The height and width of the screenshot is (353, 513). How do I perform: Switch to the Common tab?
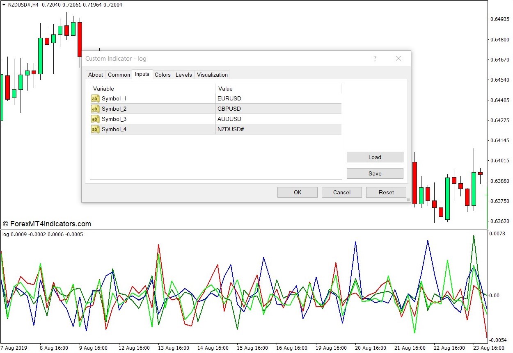tap(119, 75)
